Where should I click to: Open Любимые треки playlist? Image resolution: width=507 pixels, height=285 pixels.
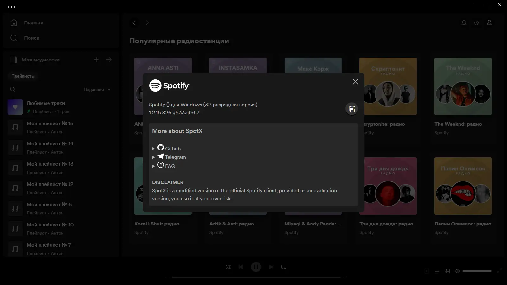pyautogui.click(x=61, y=107)
